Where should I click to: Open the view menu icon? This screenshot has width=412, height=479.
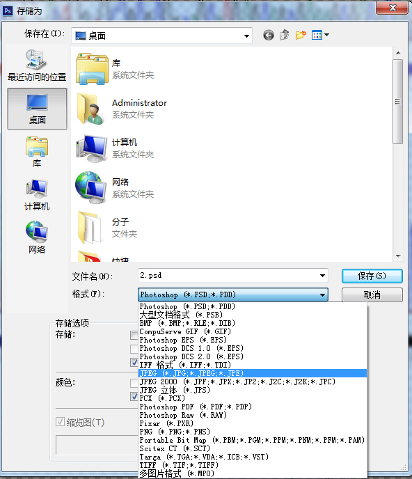click(317, 35)
